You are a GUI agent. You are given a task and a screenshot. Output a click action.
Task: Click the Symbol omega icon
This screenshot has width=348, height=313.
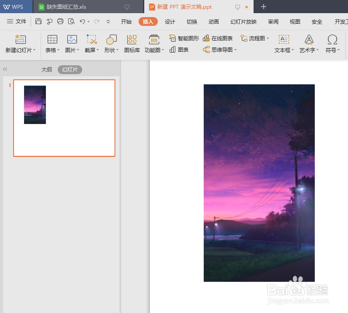tap(332, 39)
